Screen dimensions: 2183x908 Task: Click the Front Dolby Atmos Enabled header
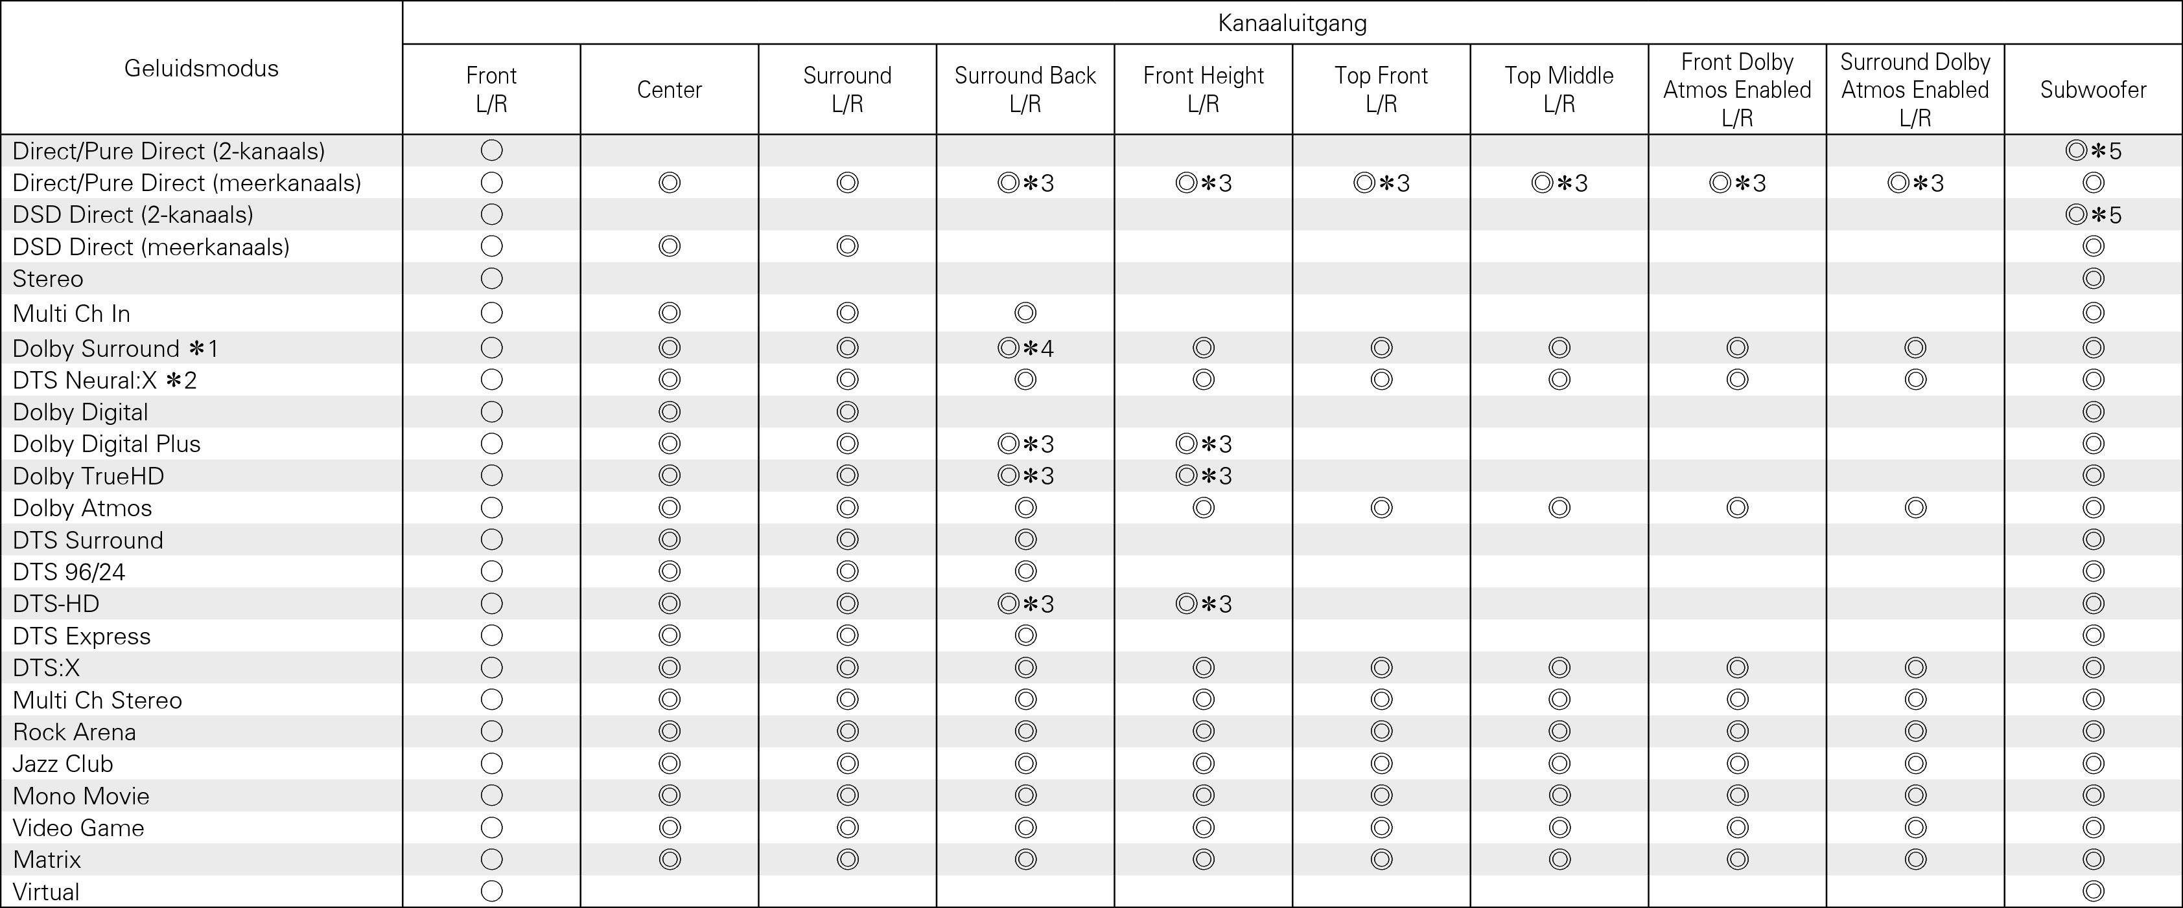pyautogui.click(x=1737, y=89)
